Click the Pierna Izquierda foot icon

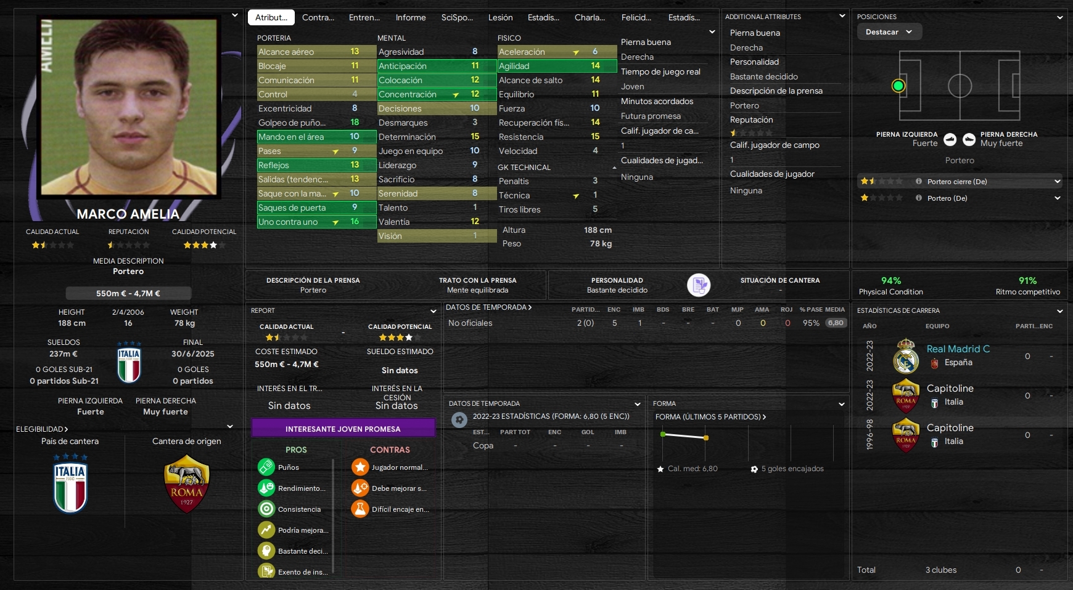[x=950, y=140]
